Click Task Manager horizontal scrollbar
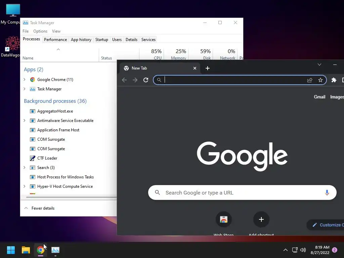This screenshot has width=344, height=258. 71,197
